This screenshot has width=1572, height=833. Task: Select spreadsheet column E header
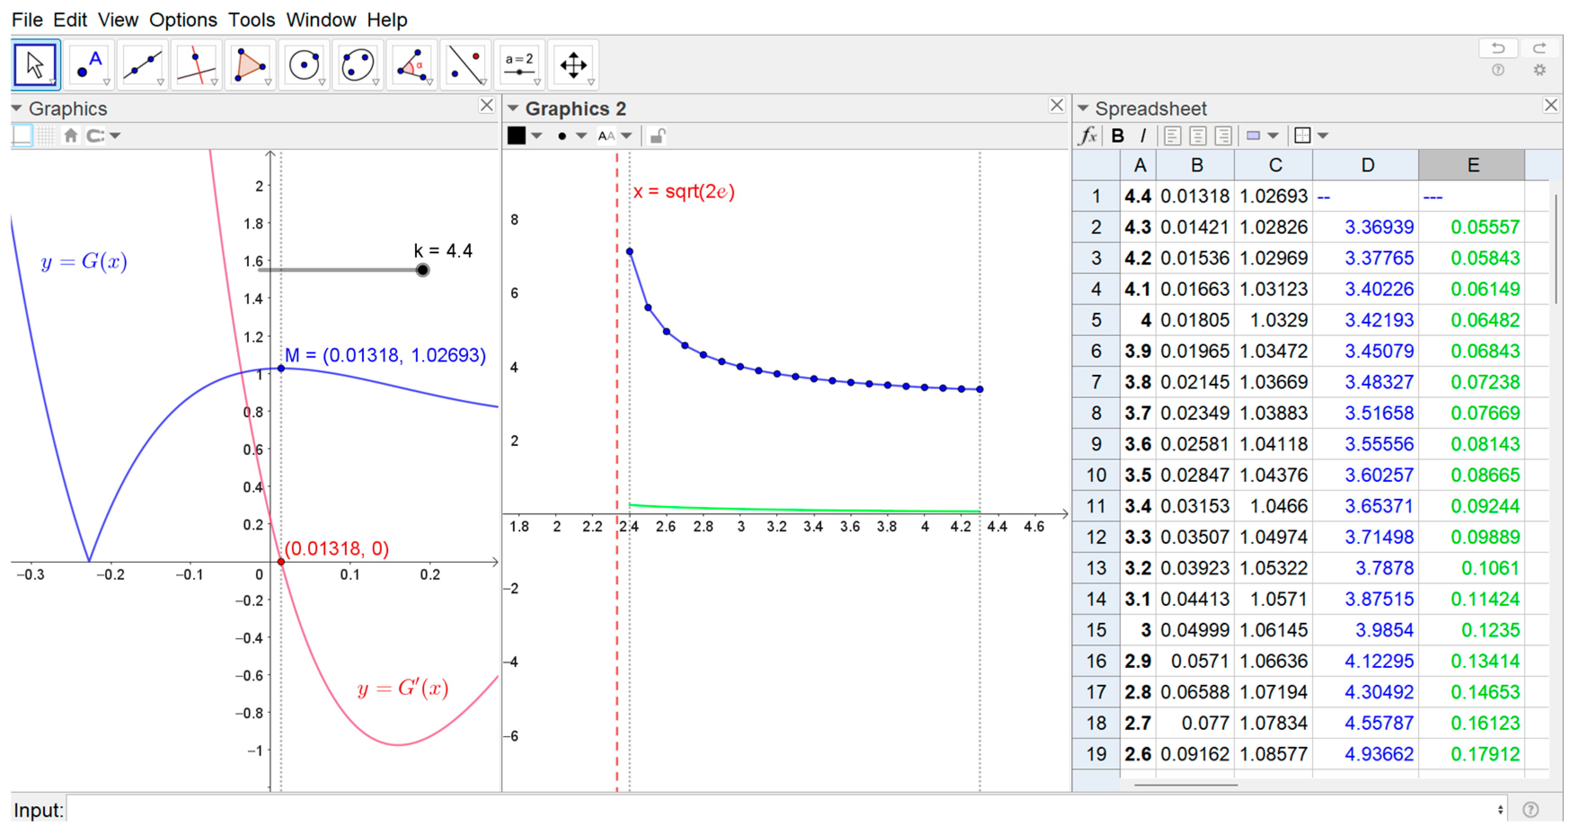click(1471, 165)
